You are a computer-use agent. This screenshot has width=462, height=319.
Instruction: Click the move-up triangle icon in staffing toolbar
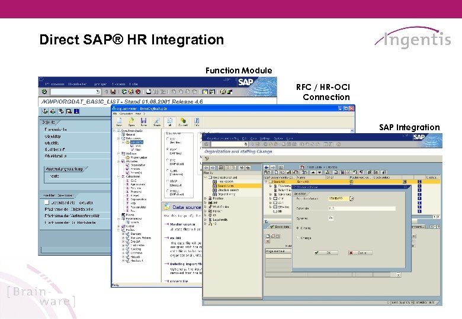pos(313,172)
